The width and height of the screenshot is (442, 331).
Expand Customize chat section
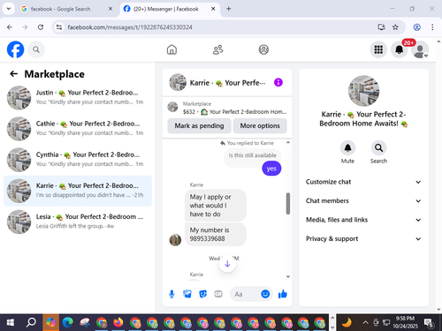pos(363,182)
